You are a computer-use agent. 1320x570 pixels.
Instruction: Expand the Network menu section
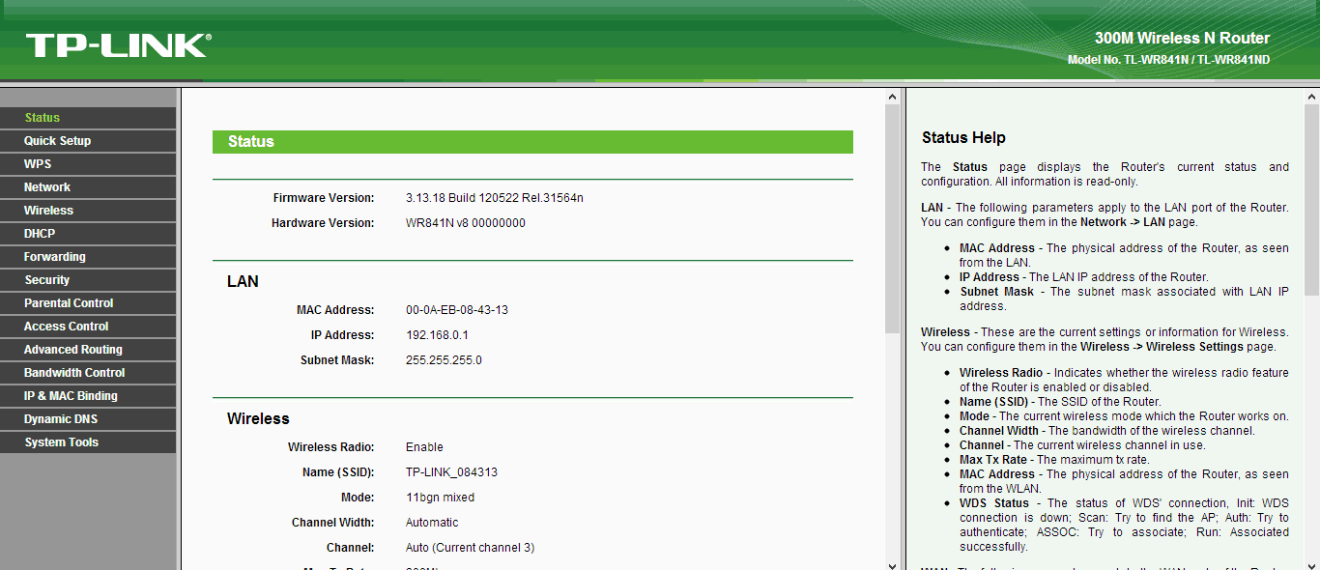(47, 187)
